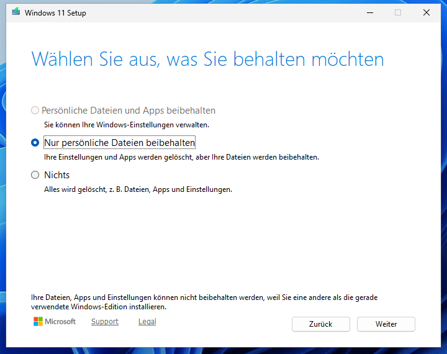Click text 'Sie können Ihre Windows-Einstellungen verwalten.'
Screen dimensions: 447x354
pos(127,125)
